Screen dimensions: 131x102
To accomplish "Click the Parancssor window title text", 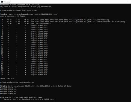I will tap(7, 2).
